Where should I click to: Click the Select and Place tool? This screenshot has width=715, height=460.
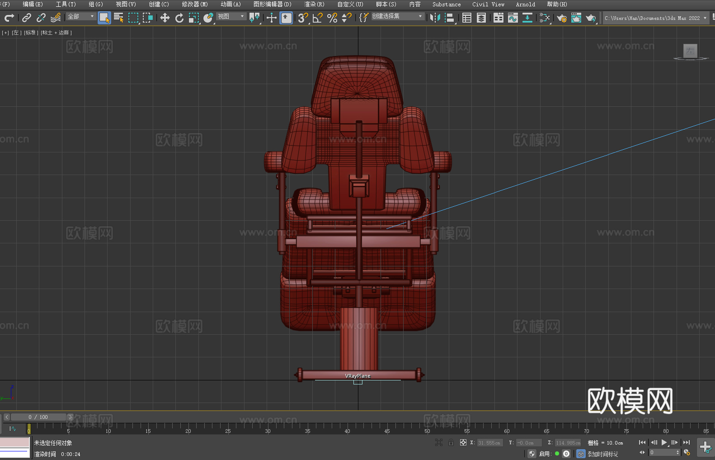(x=208, y=18)
